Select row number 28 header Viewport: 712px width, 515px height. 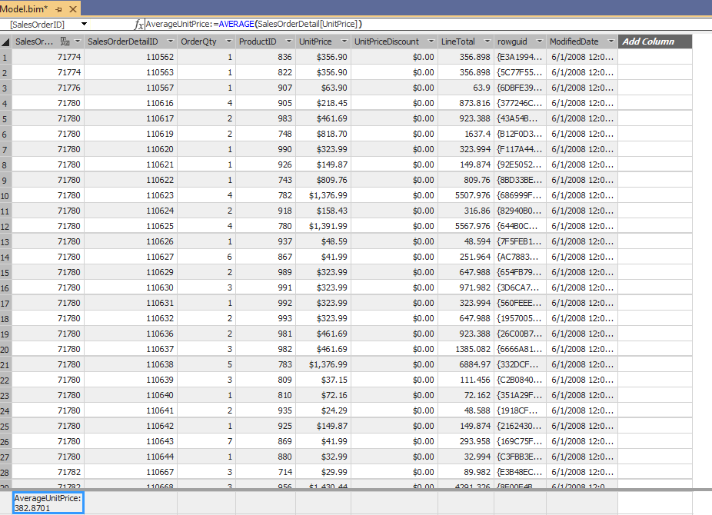coord(5,473)
